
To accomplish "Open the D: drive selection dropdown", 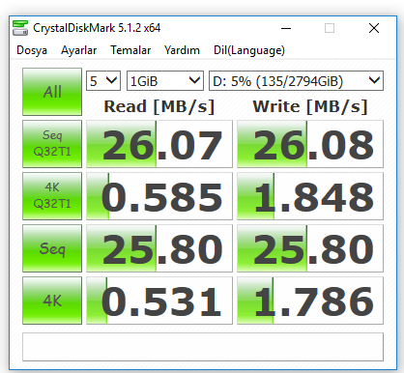I will pos(296,80).
